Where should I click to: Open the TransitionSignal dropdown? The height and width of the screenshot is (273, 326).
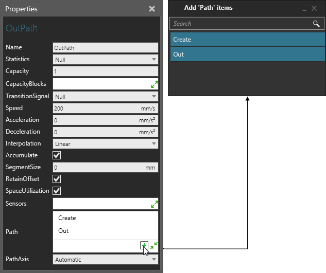pos(106,97)
